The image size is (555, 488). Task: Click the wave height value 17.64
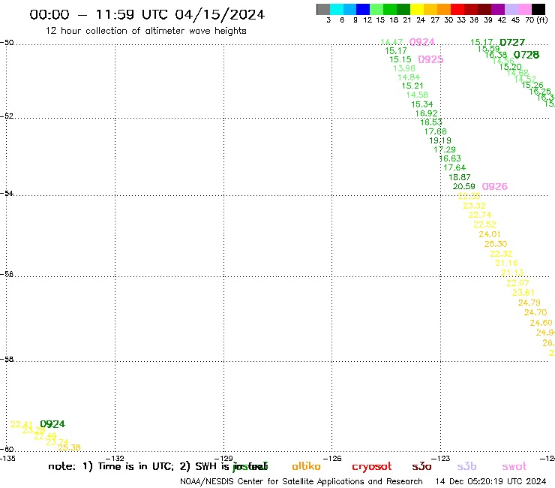(454, 167)
